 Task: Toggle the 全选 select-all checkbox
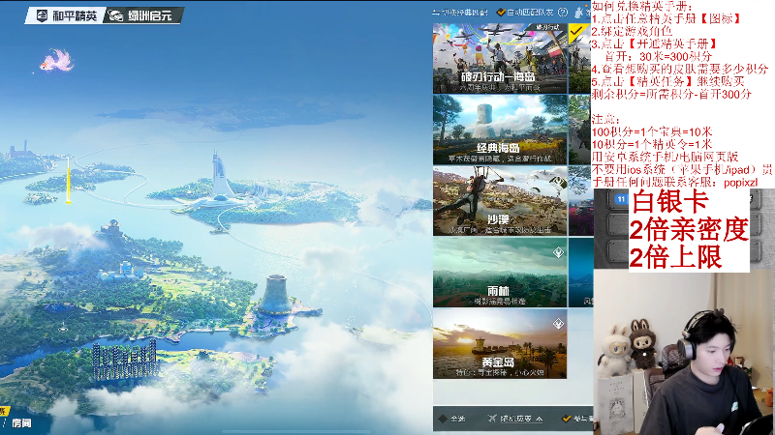tap(443, 419)
